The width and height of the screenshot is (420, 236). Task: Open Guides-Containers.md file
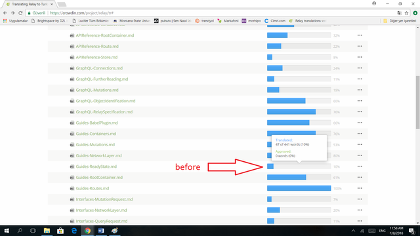click(x=96, y=134)
